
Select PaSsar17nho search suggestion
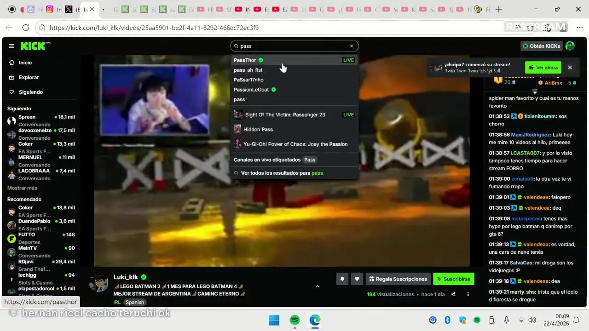point(294,80)
